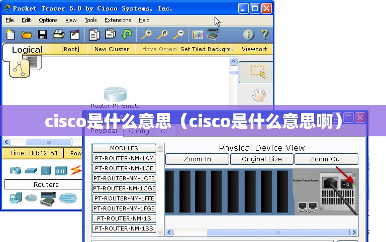Screen dimensions: 386x242
Task: Open the View menu
Action: (x=71, y=20)
